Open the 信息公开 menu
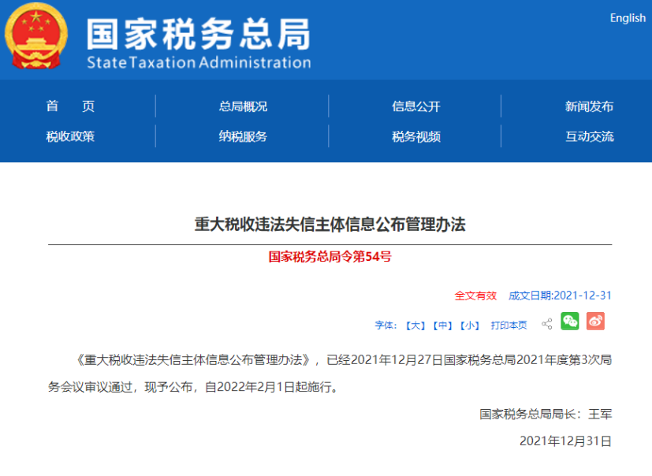 [416, 106]
